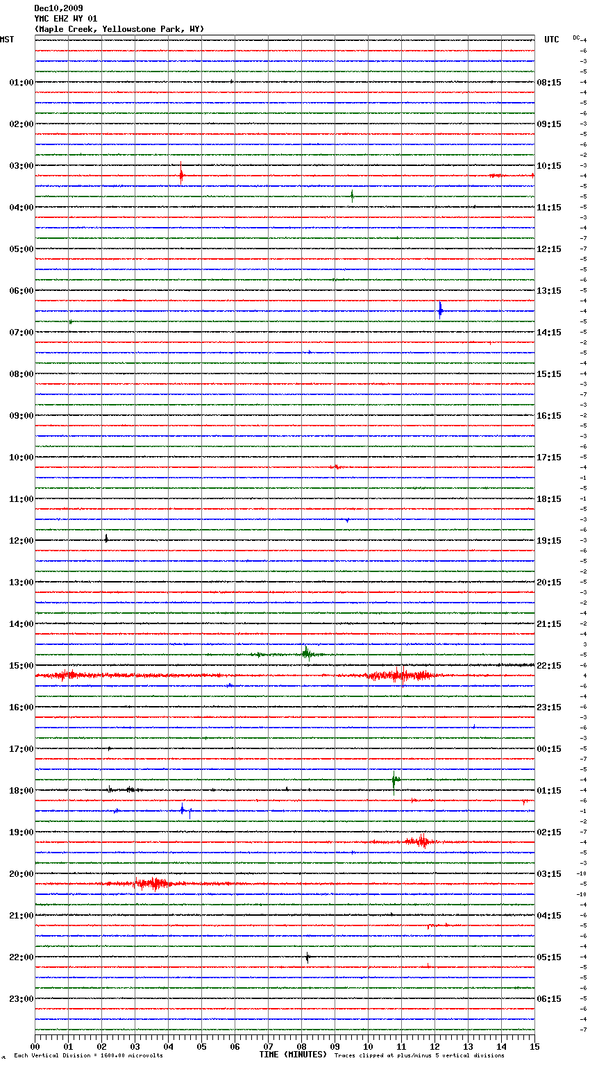Image resolution: width=590 pixels, height=1065 pixels.
Task: Select the '11:00' MST time label
Action: [22, 499]
